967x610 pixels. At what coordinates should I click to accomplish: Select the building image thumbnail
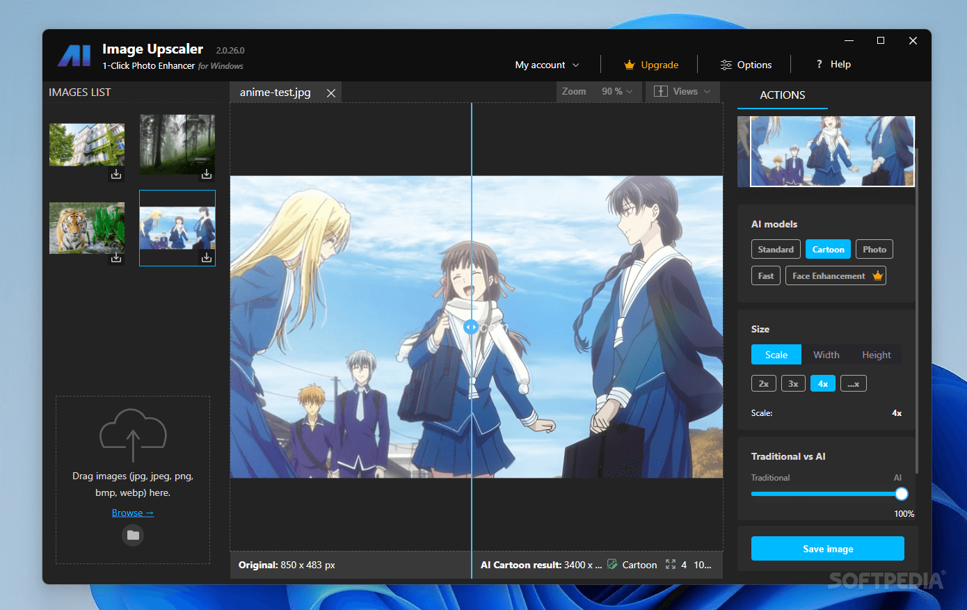tap(87, 145)
